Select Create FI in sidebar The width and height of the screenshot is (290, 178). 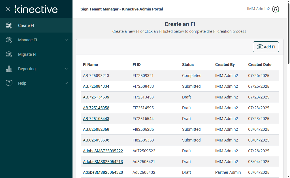click(x=26, y=25)
